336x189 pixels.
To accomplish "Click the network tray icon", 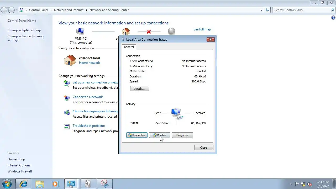I will click(303, 184).
